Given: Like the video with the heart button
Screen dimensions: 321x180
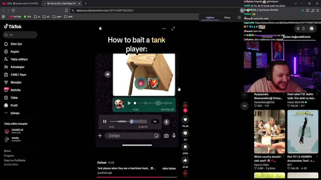Looking at the screenshot, I should click(185, 120).
